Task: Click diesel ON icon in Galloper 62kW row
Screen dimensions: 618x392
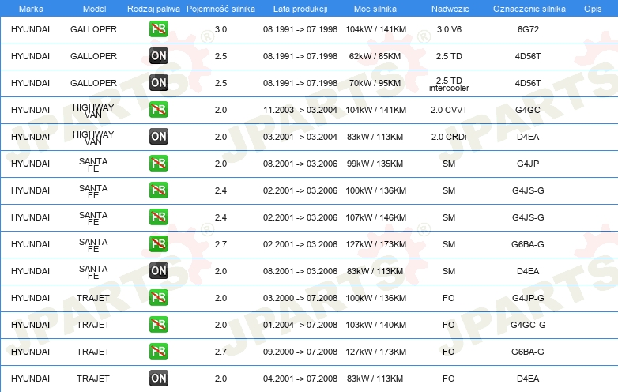Action: [x=158, y=56]
